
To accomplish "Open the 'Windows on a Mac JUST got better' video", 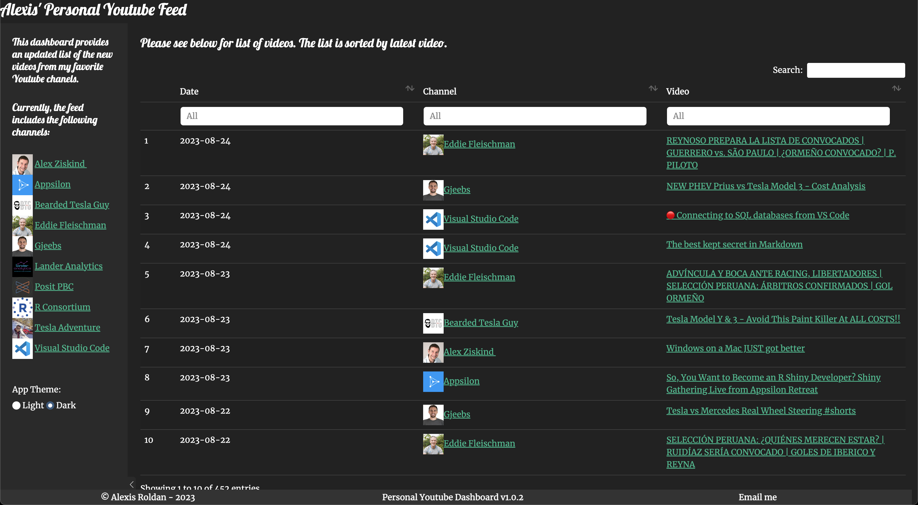I will 735,348.
